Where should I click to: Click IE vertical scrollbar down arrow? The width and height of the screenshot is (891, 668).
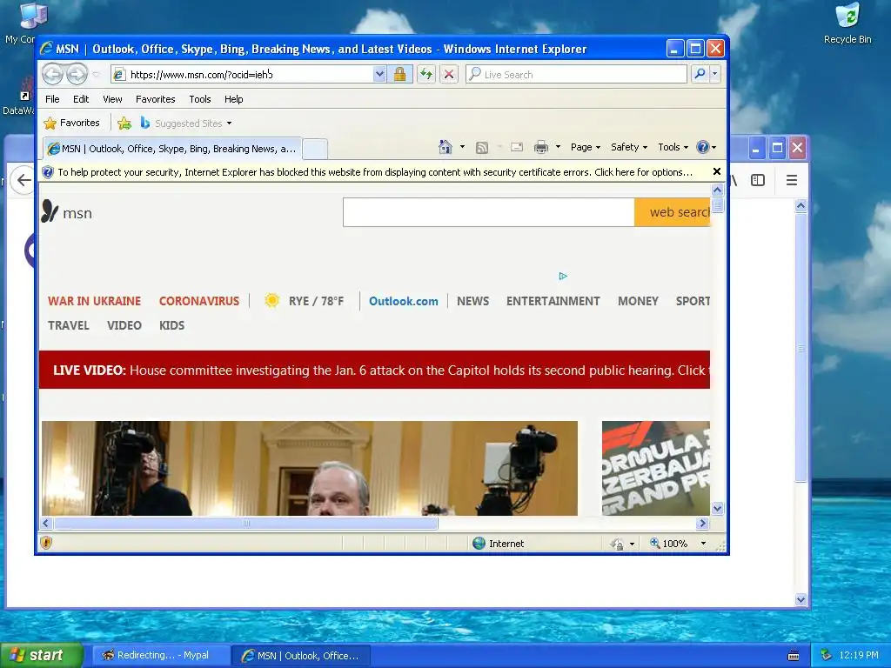click(x=717, y=508)
